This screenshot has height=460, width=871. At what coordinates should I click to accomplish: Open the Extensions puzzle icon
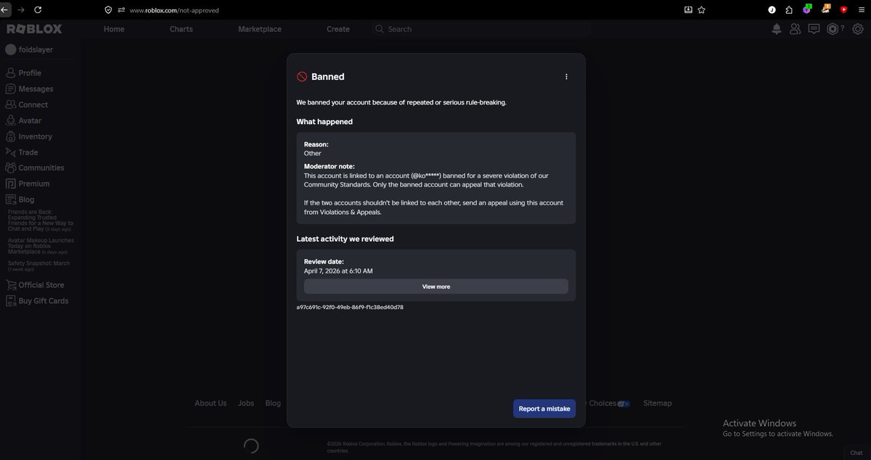click(x=789, y=10)
